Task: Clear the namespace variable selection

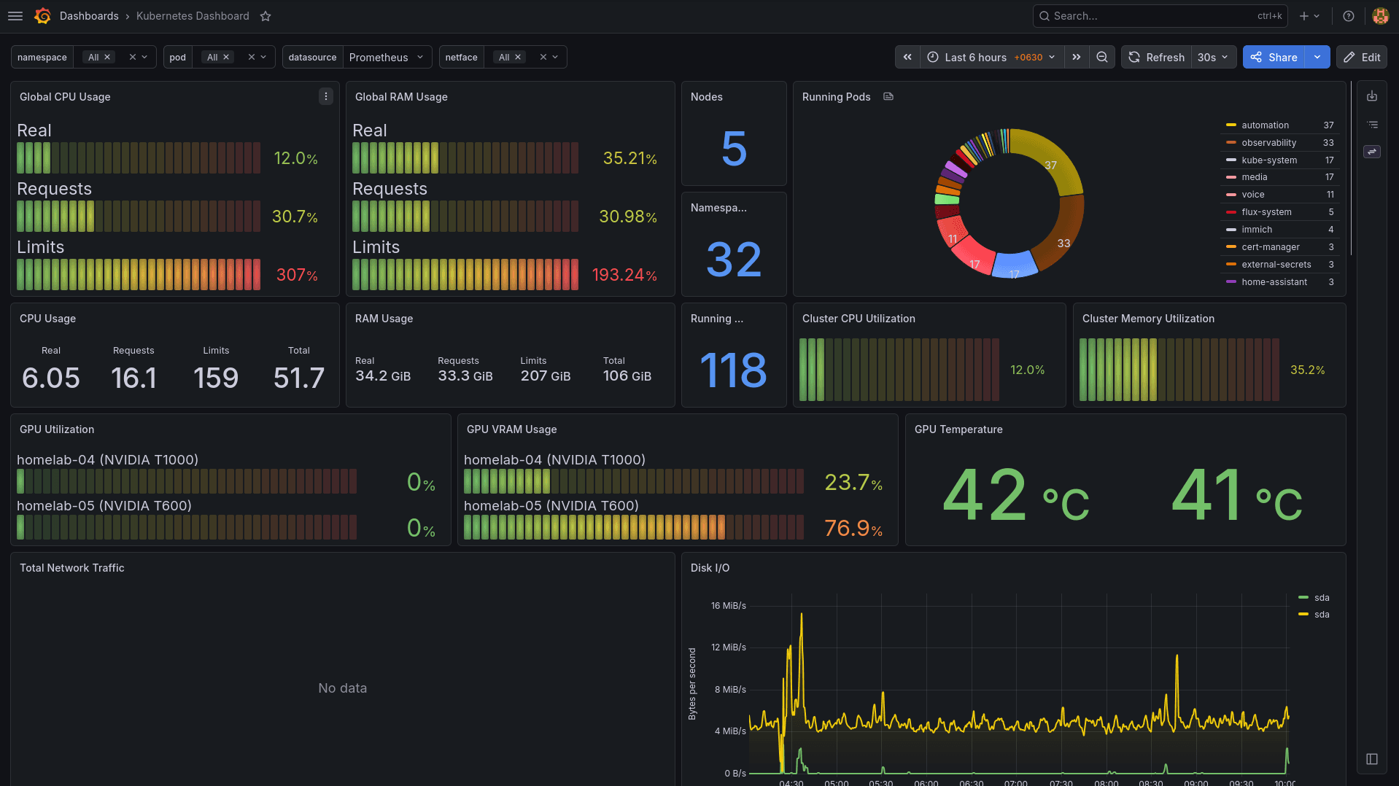Action: coord(132,57)
